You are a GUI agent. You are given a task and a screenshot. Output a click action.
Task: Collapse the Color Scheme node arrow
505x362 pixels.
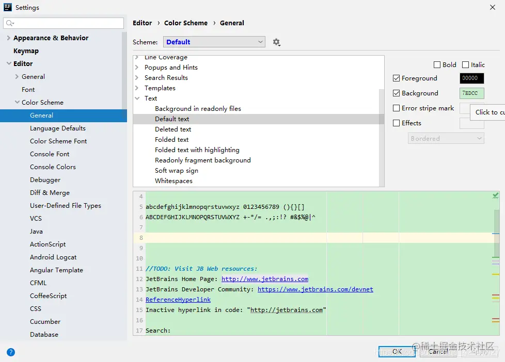point(17,102)
